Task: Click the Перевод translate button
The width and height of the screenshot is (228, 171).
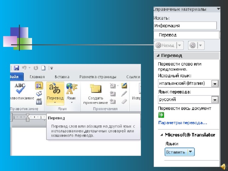Action: coord(55,93)
